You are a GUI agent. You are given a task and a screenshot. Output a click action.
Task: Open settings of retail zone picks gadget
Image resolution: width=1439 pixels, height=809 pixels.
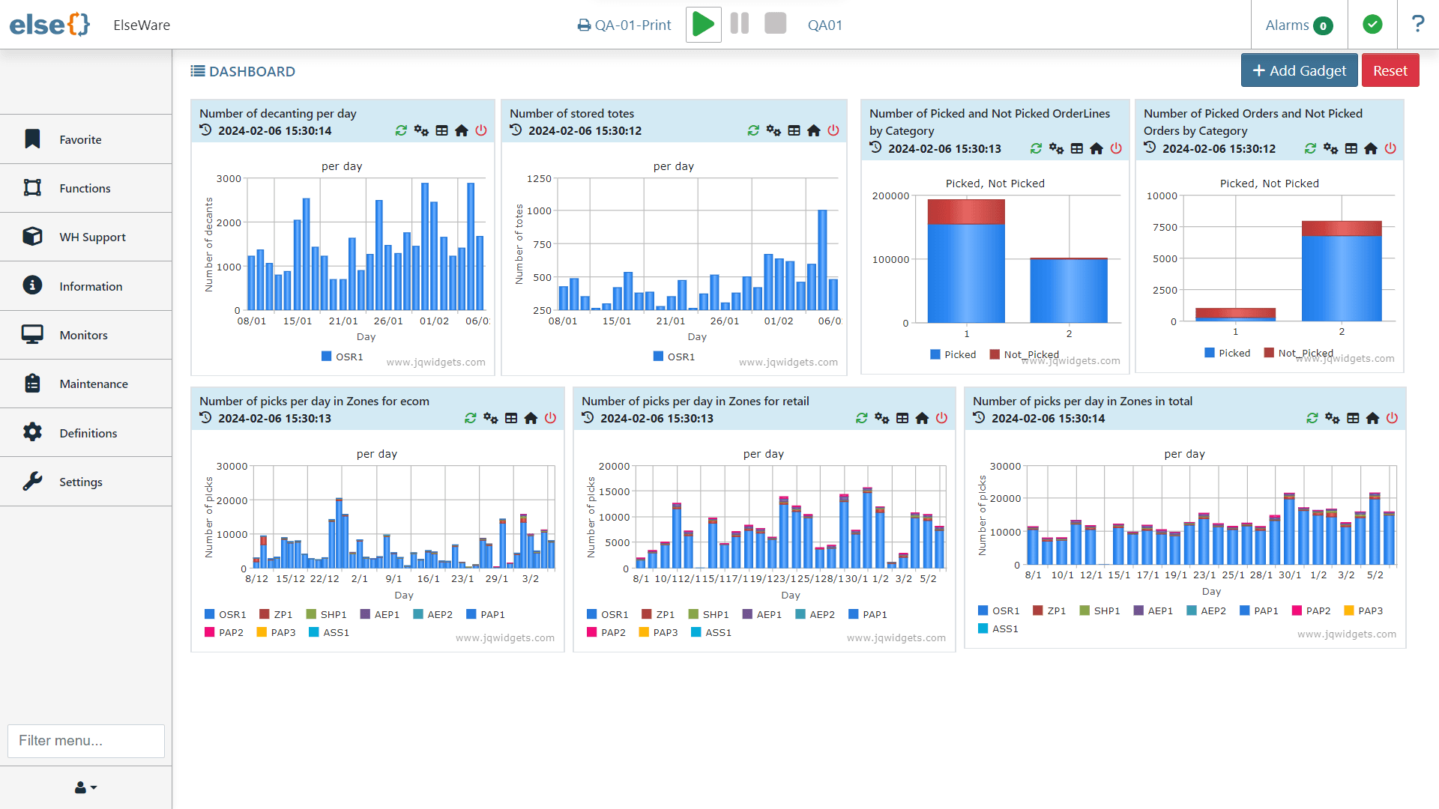[x=881, y=418]
